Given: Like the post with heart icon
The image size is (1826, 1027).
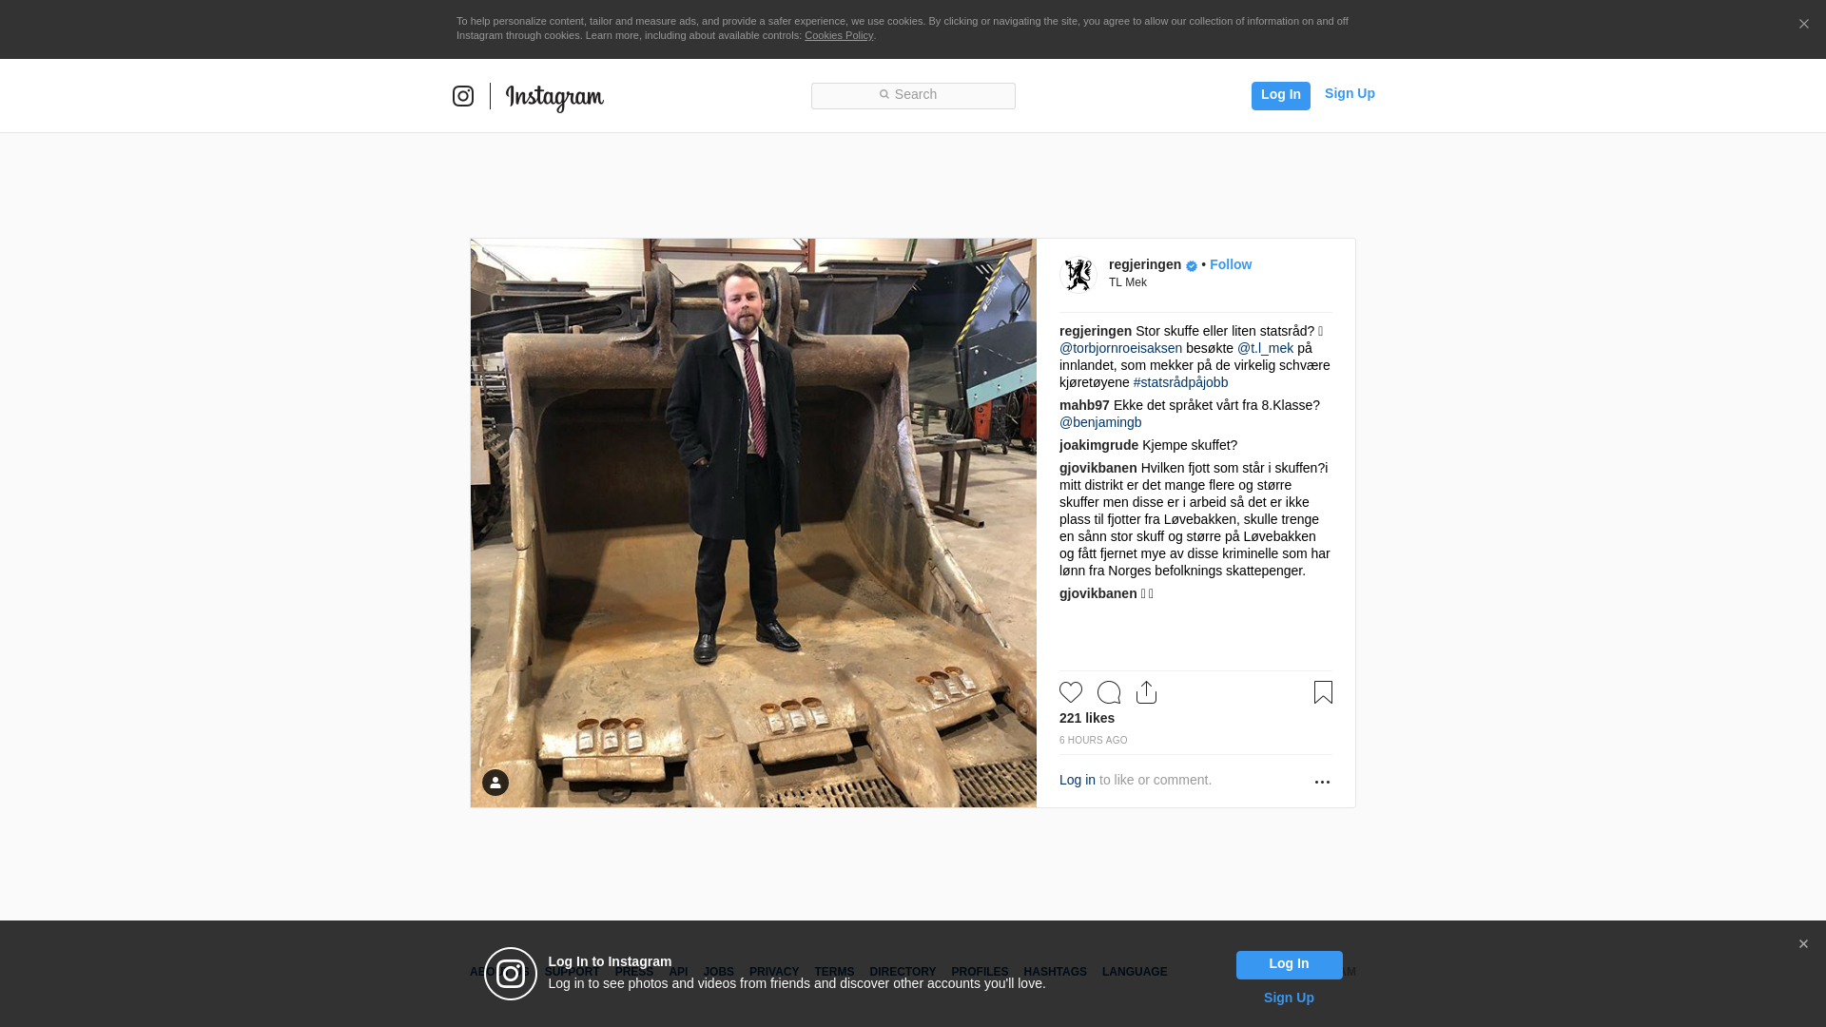Looking at the screenshot, I should coord(1071,692).
